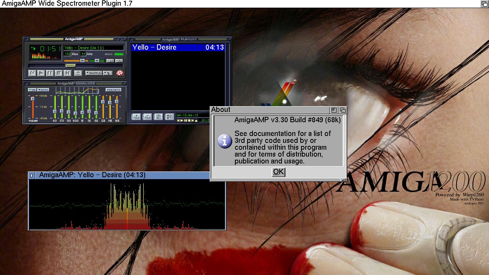
Task: Click the playlist mini pause icon
Action: pos(185,121)
